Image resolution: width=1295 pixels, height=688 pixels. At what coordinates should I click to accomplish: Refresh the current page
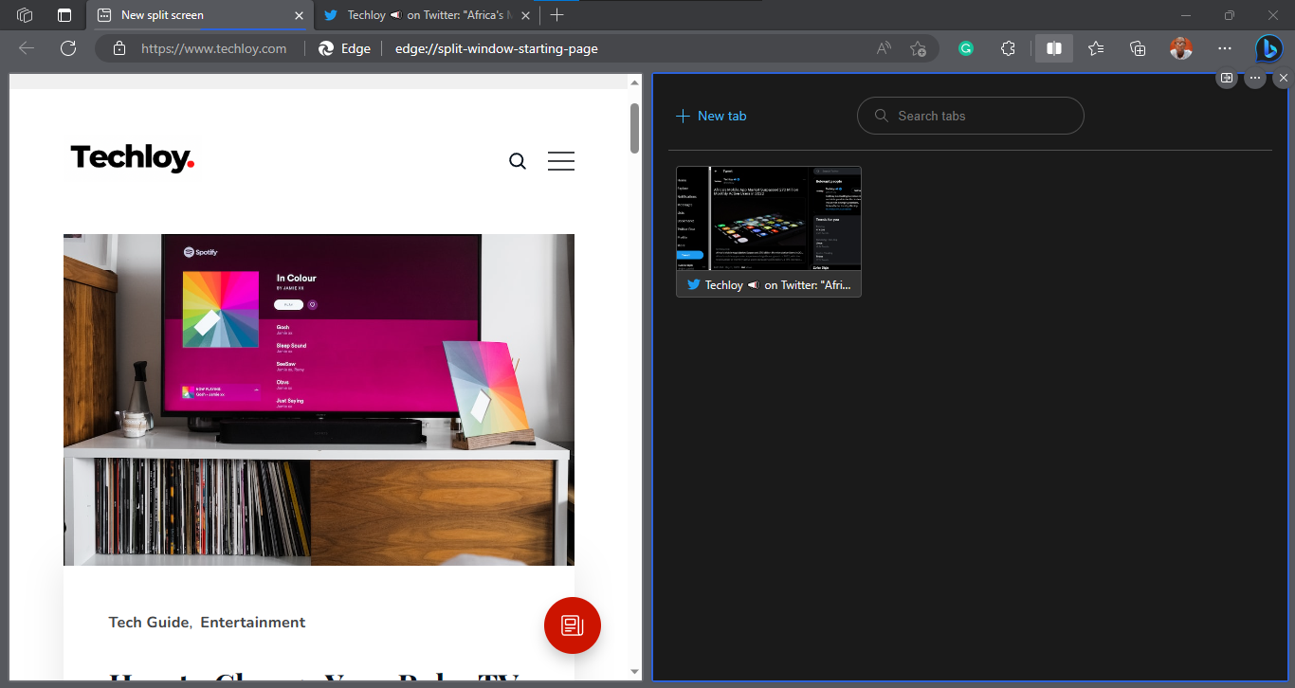point(67,48)
